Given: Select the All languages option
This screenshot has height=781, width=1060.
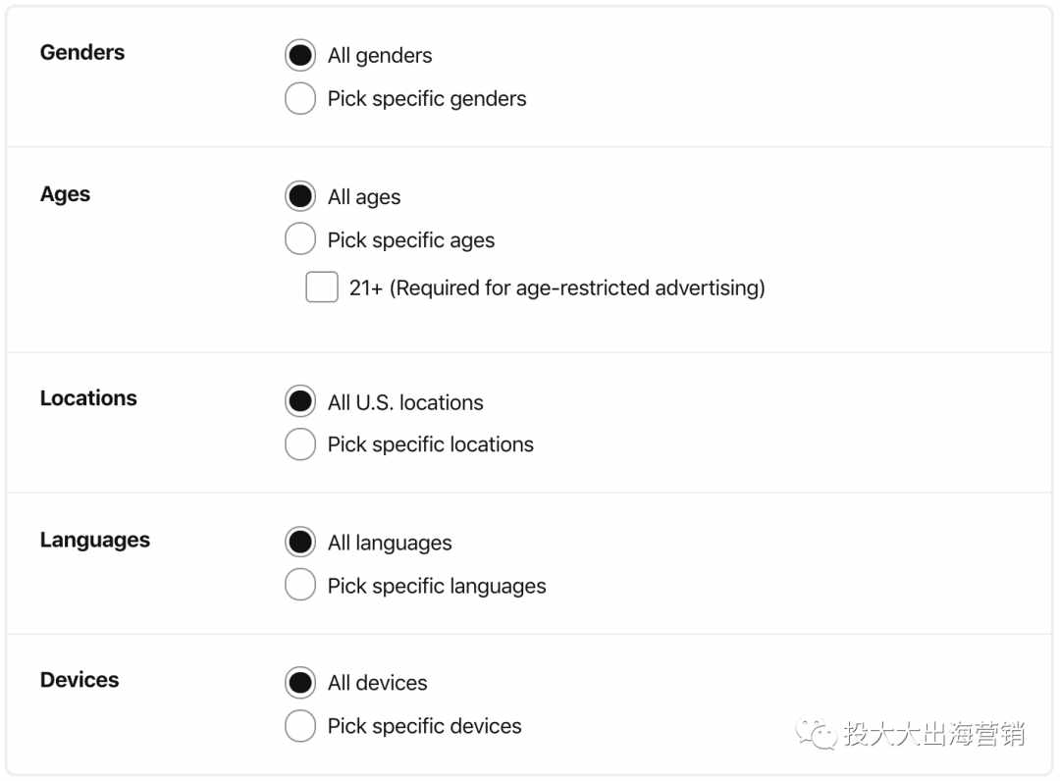Looking at the screenshot, I should pos(300,542).
